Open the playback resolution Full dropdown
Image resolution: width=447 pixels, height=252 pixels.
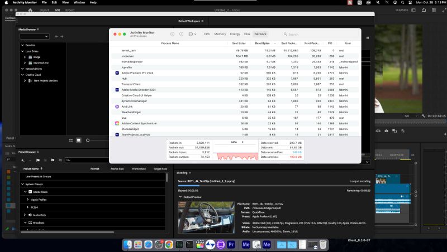pyautogui.click(x=411, y=116)
